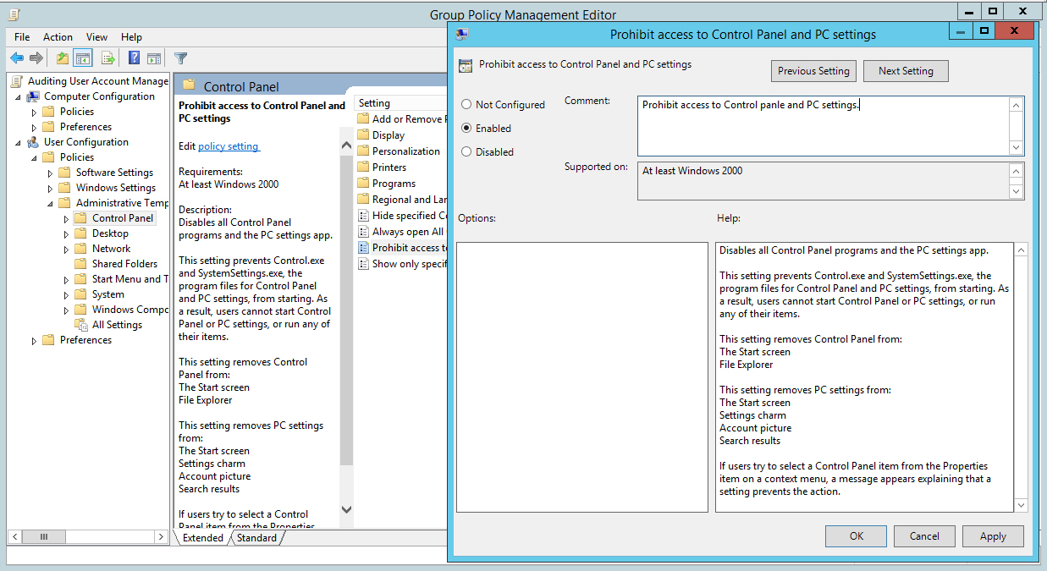1047x571 pixels.
Task: Click the Help text scrollbar down arrow
Action: pyautogui.click(x=1021, y=505)
